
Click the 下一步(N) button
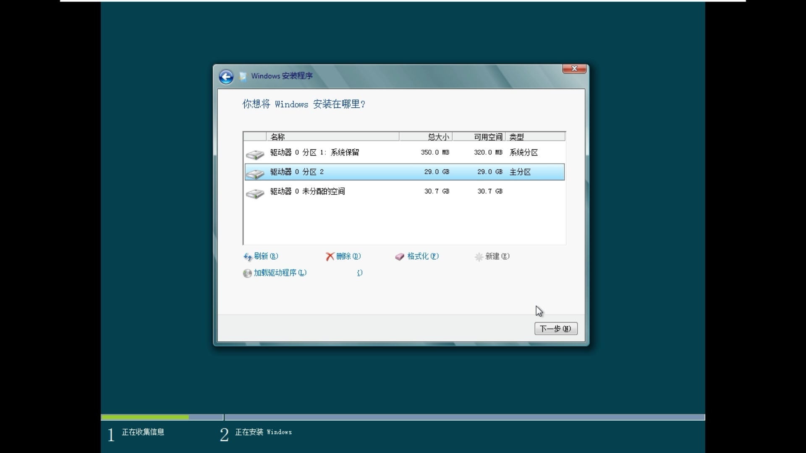(556, 328)
